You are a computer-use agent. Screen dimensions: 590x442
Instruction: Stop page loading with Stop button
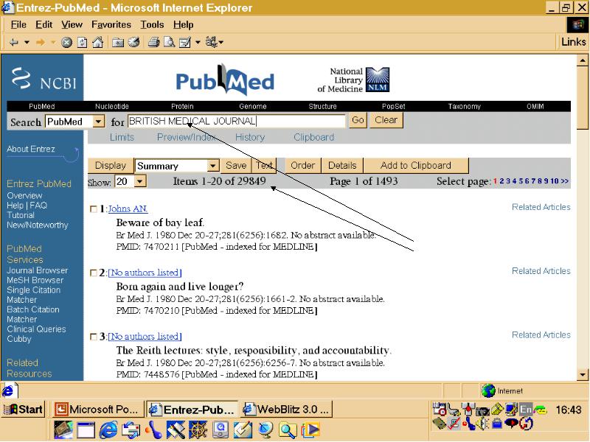[66, 43]
